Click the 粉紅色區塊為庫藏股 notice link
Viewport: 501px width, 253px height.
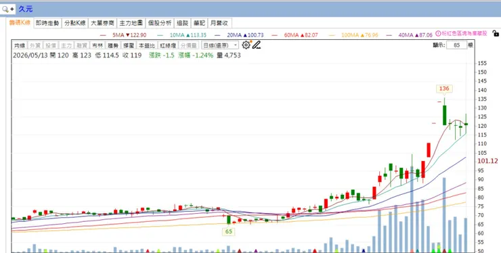[464, 34]
